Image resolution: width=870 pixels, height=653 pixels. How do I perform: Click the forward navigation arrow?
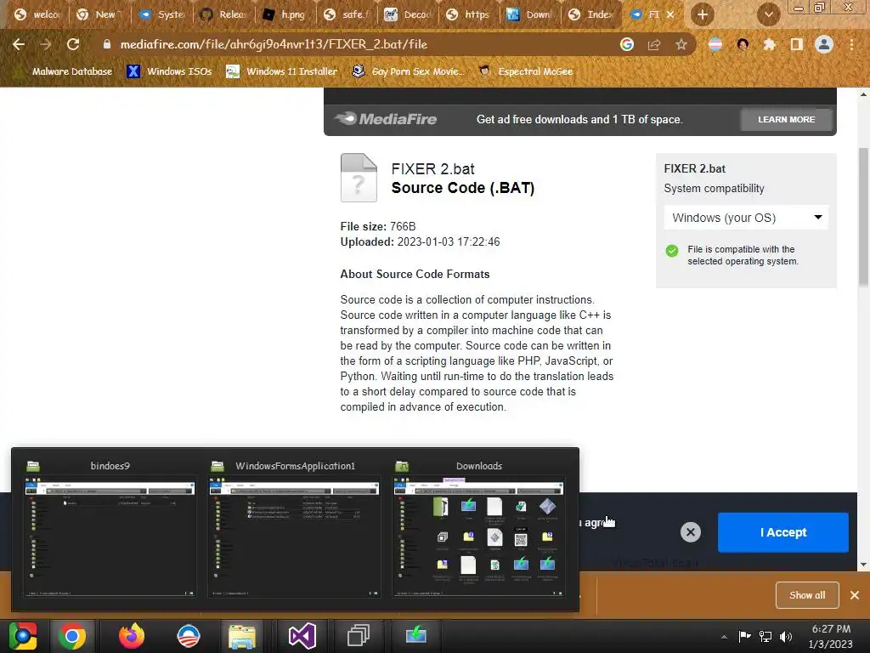pyautogui.click(x=46, y=44)
